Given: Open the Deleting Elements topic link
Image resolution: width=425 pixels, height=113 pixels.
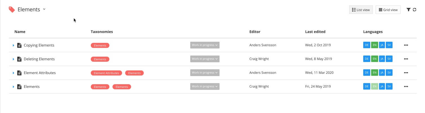Looking at the screenshot, I should [39, 59].
